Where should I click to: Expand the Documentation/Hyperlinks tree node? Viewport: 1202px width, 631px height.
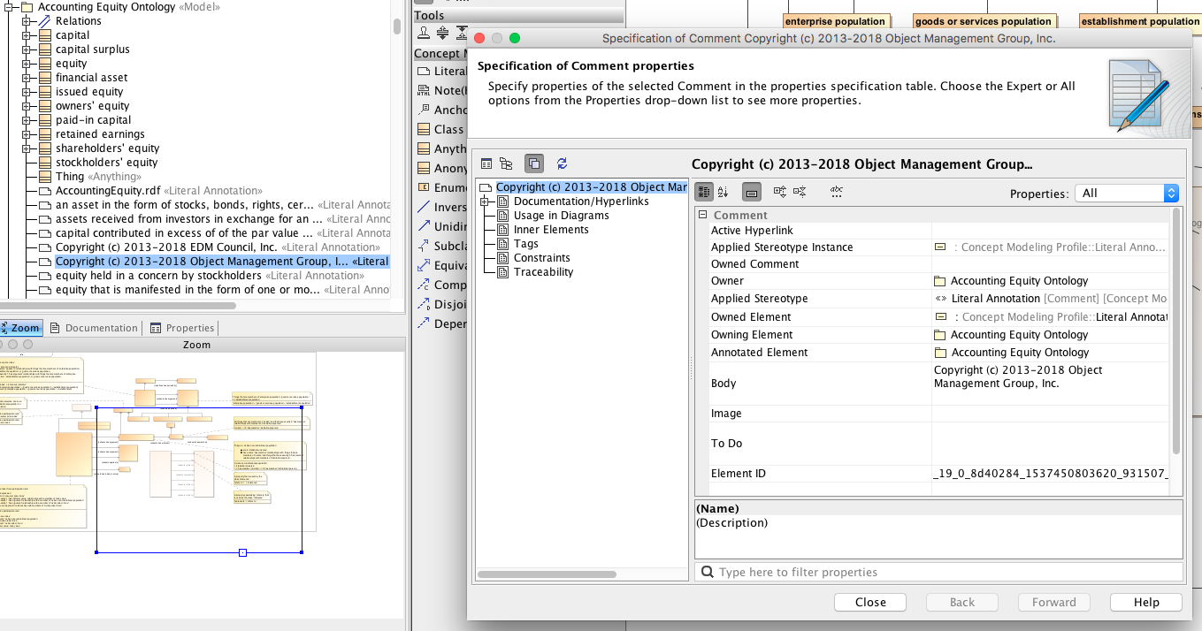click(485, 201)
